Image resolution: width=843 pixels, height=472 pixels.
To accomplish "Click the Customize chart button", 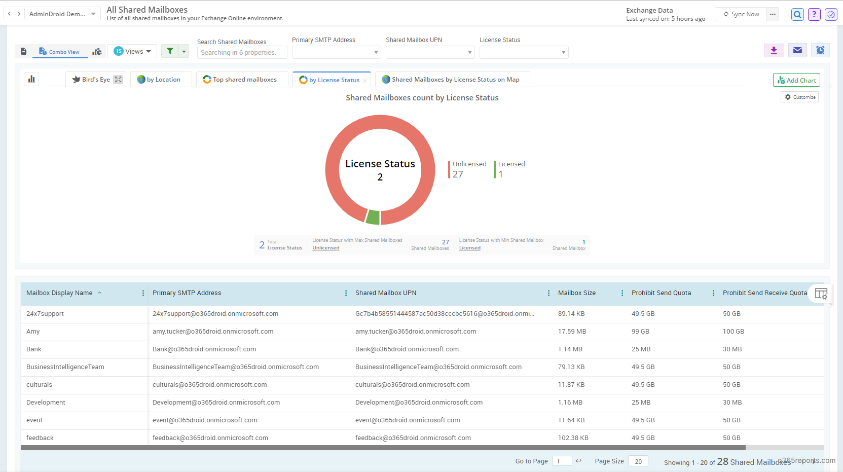I will [800, 97].
